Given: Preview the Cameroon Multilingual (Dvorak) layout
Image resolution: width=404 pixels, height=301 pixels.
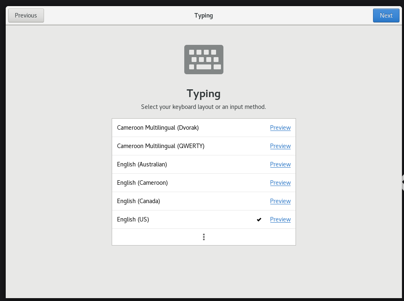Looking at the screenshot, I should pyautogui.click(x=280, y=128).
